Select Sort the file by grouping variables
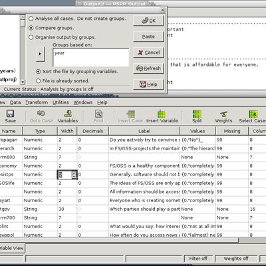The width and height of the screenshot is (266, 266). click(x=39, y=72)
